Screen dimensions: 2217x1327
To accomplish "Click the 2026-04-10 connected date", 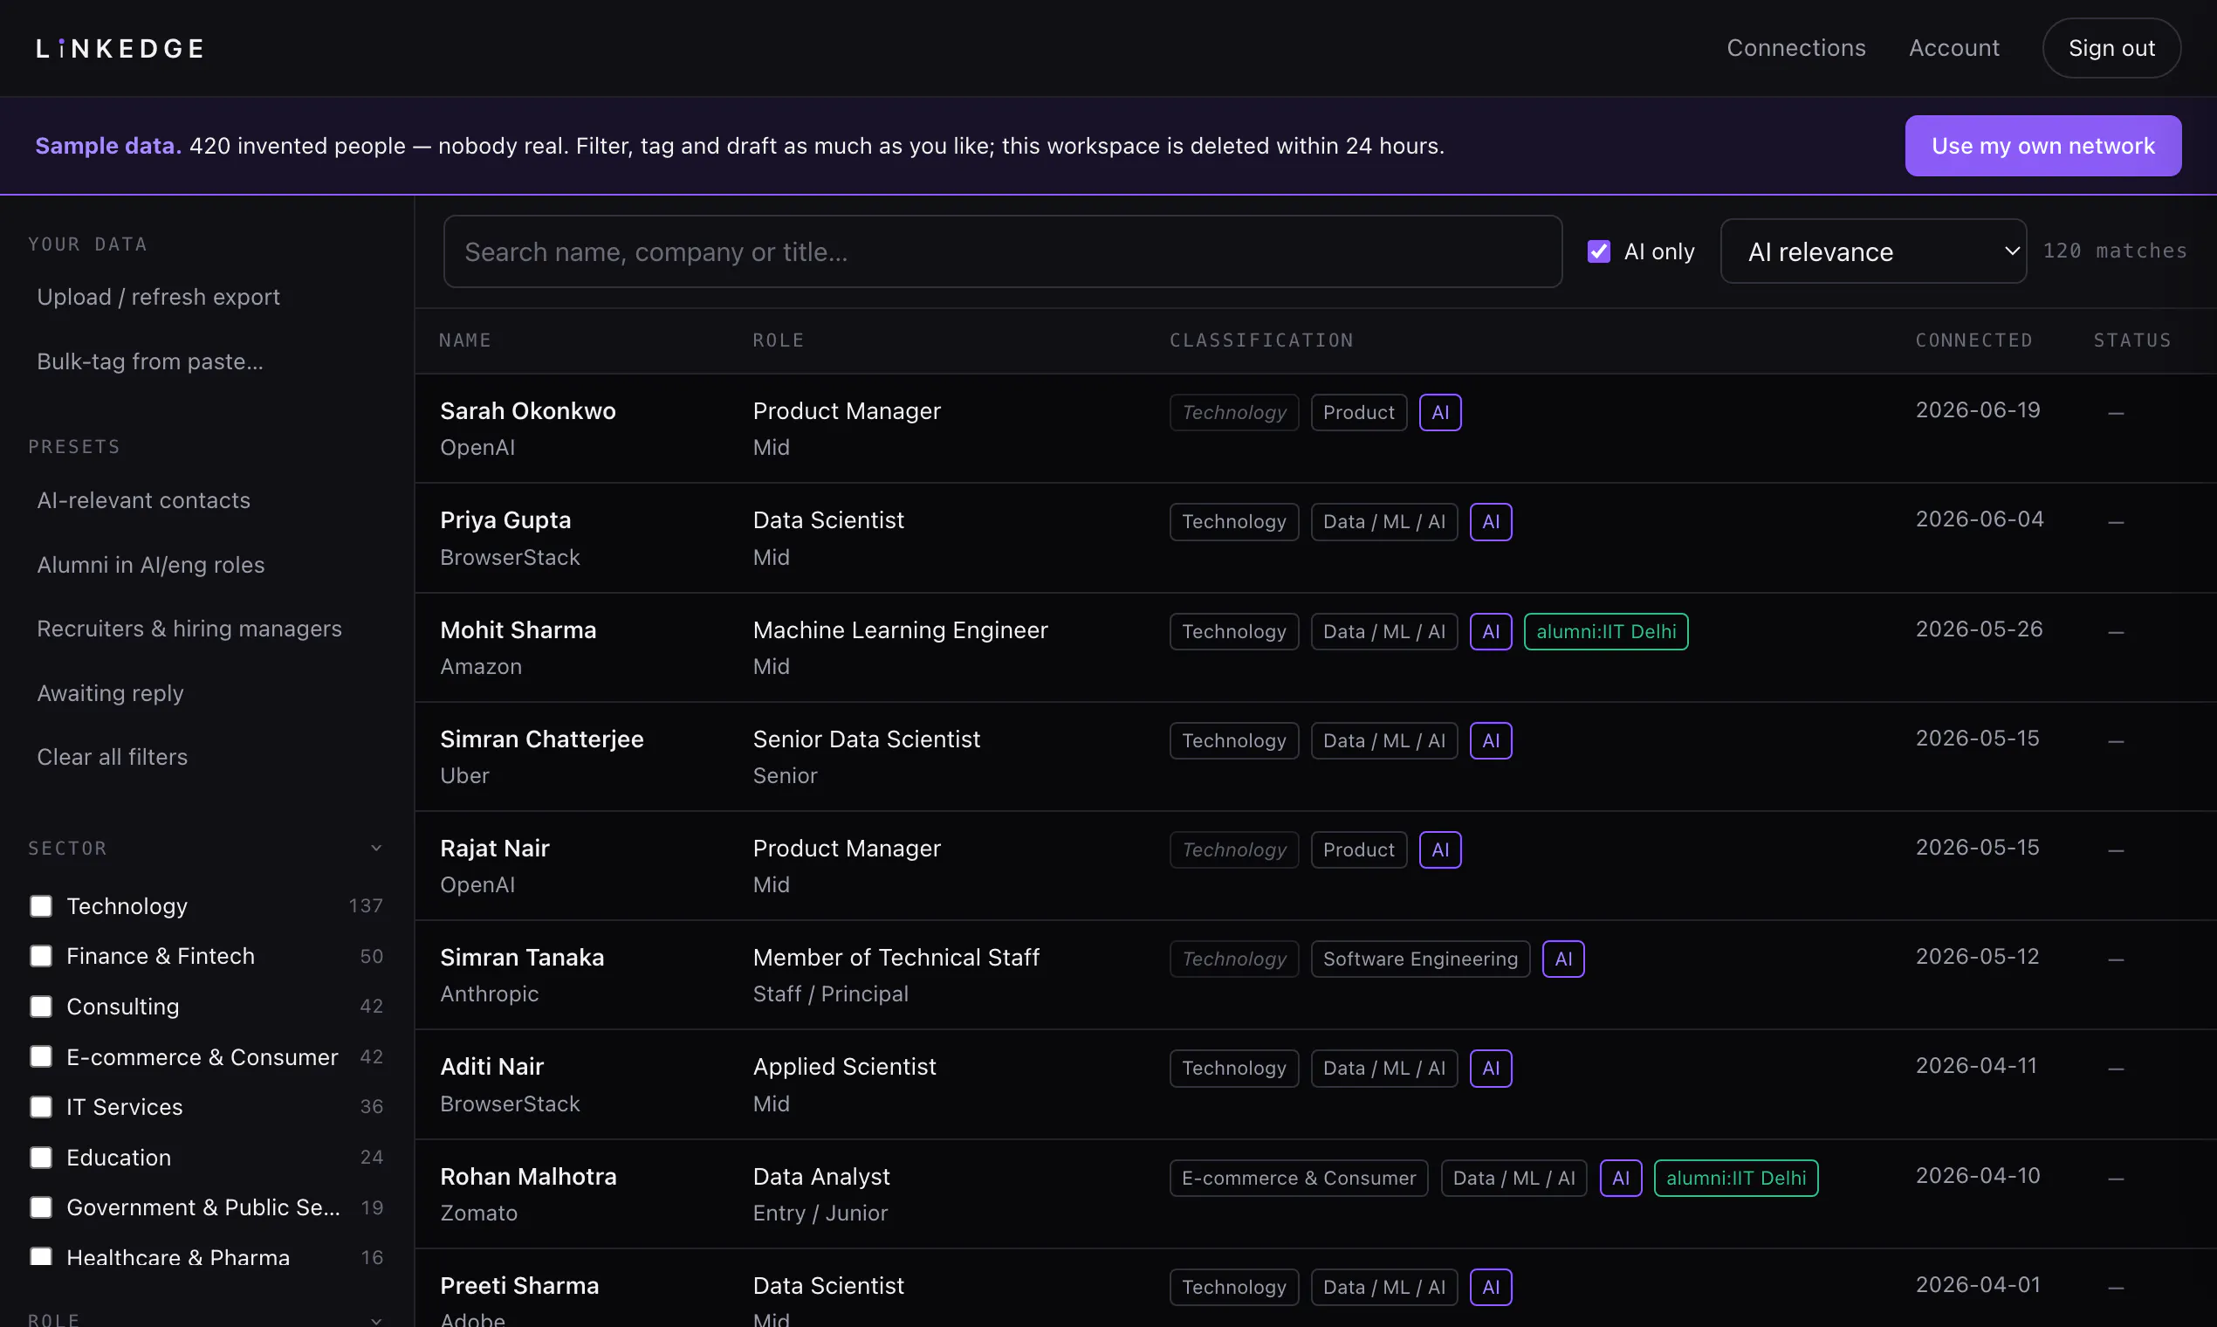I will point(1978,1175).
